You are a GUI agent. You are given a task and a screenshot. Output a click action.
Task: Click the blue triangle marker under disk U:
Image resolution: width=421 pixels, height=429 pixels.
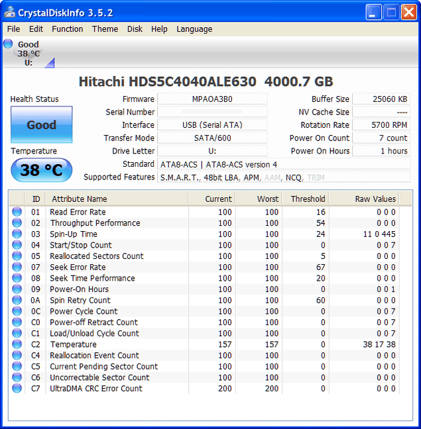[x=50, y=63]
